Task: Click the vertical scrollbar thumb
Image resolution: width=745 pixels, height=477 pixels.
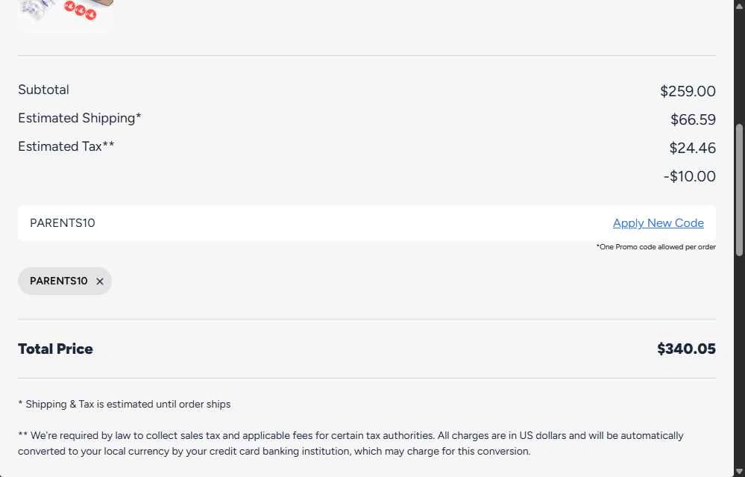Action: tap(739, 190)
